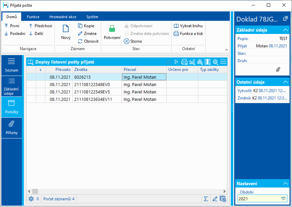Pop out the Doklad document panel
This screenshot has width=292, height=207.
pyautogui.click(x=285, y=18)
